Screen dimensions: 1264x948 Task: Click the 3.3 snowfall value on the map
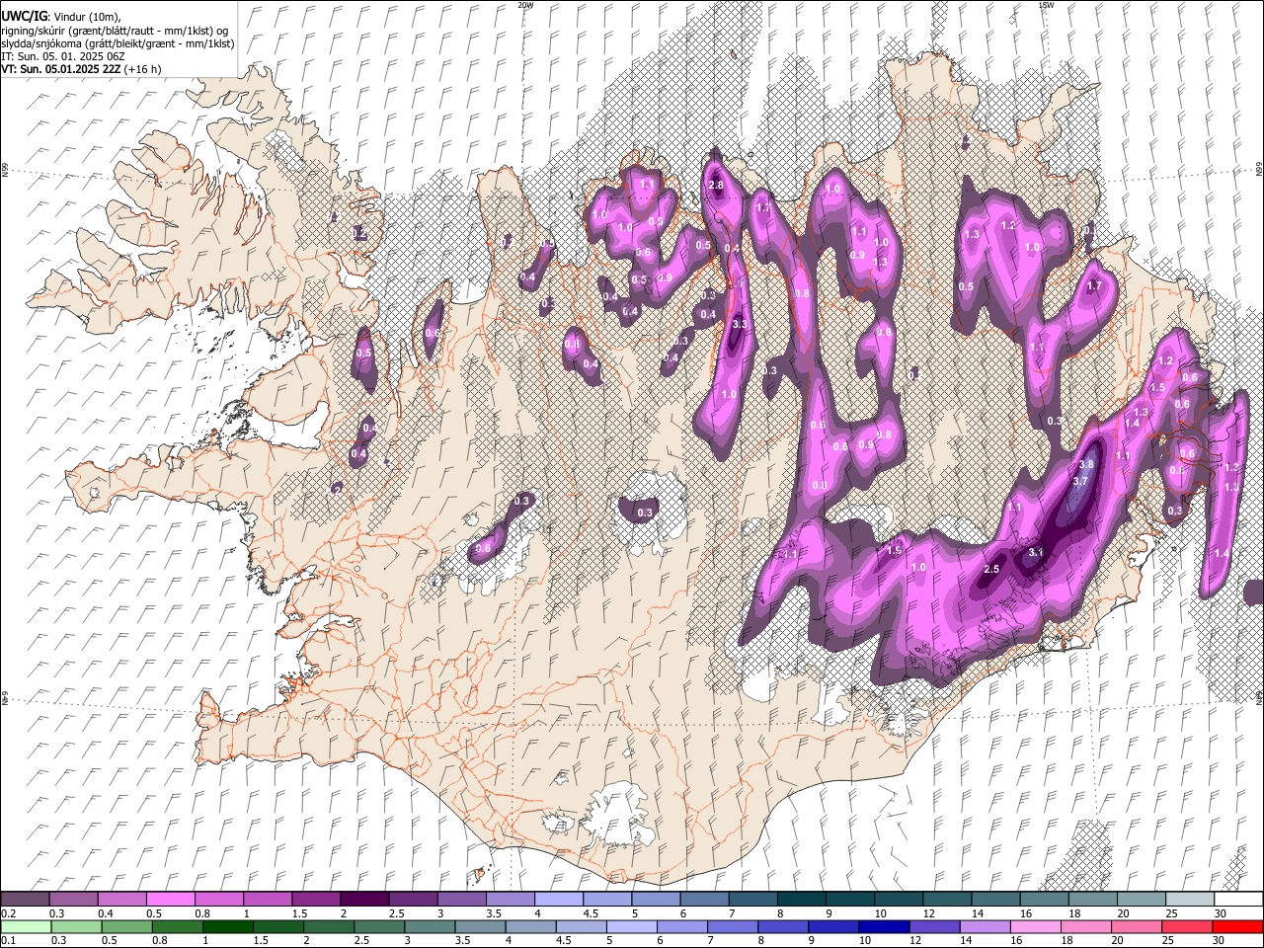click(x=740, y=324)
